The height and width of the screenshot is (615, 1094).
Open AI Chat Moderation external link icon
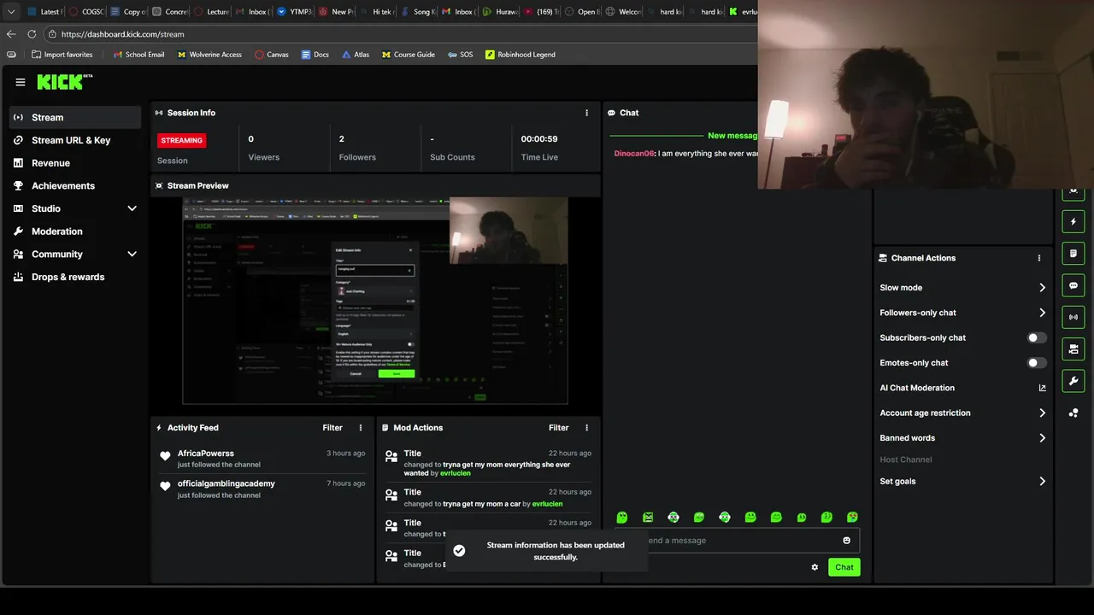1042,388
